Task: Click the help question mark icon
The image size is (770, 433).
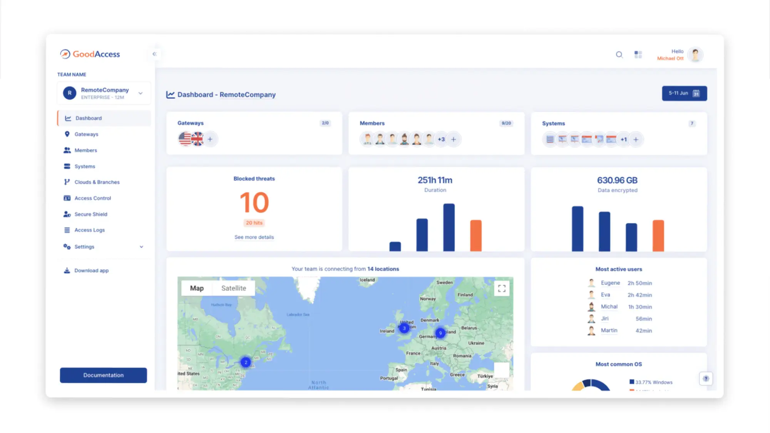Action: click(706, 378)
